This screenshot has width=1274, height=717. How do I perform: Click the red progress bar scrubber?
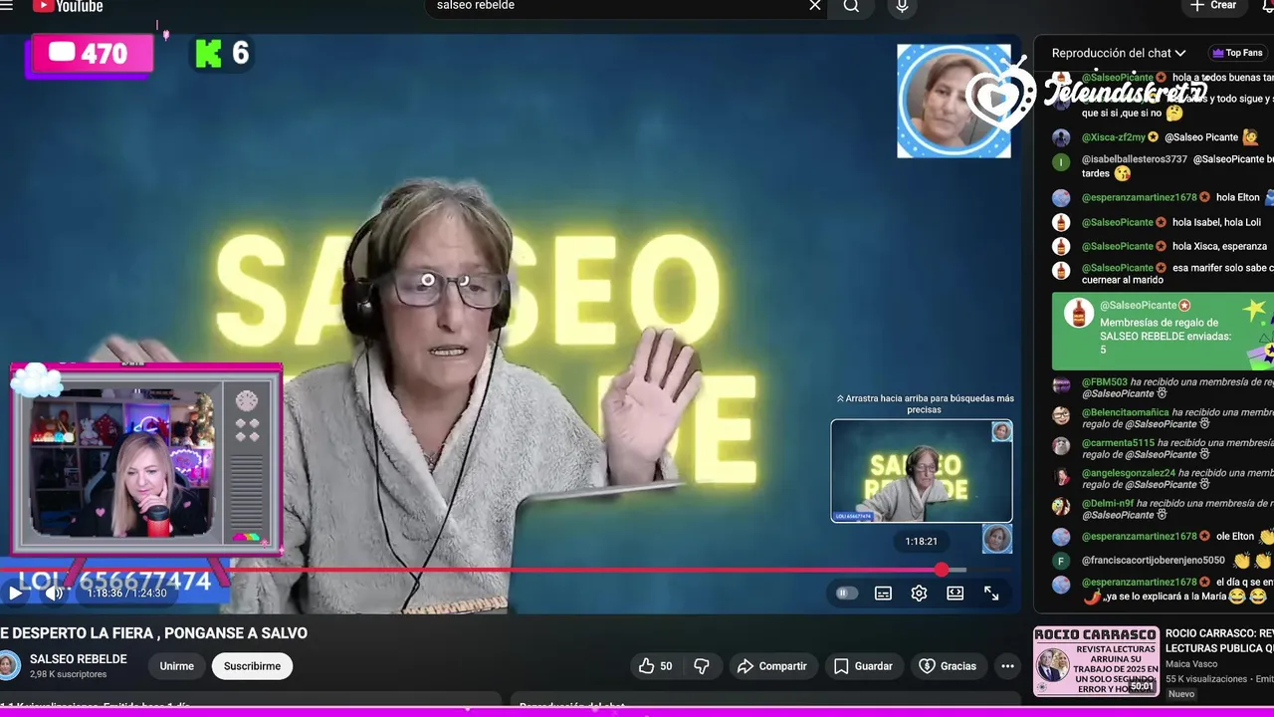[942, 570]
